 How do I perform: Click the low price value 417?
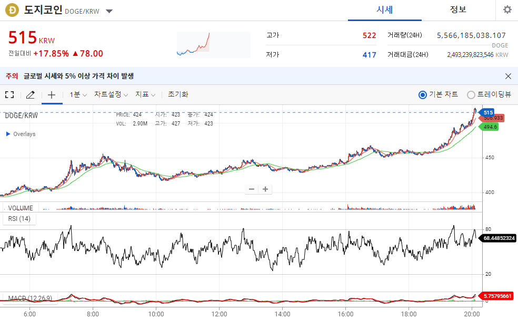[370, 55]
